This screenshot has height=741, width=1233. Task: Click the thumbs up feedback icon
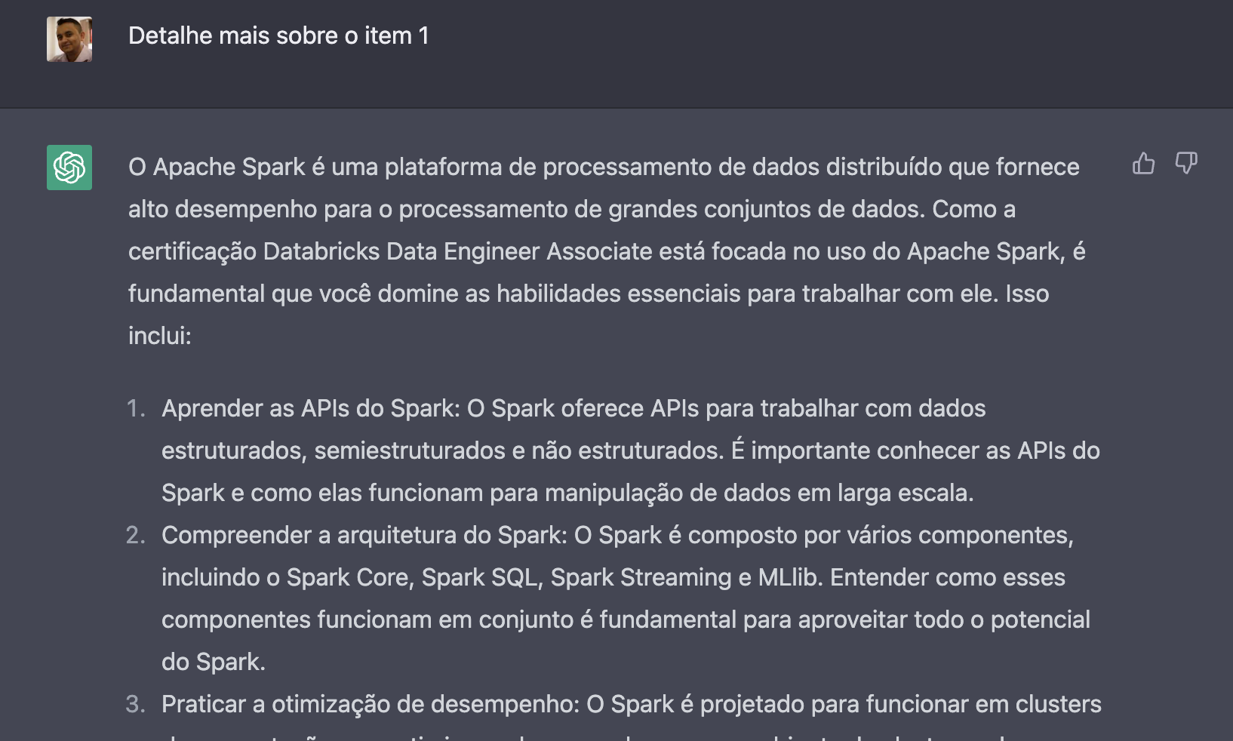pos(1143,163)
